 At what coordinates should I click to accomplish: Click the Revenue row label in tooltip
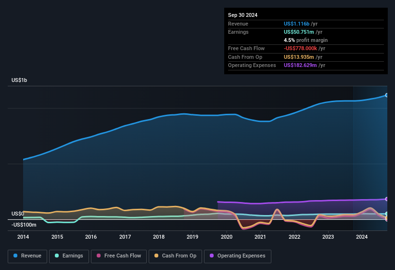coord(238,24)
